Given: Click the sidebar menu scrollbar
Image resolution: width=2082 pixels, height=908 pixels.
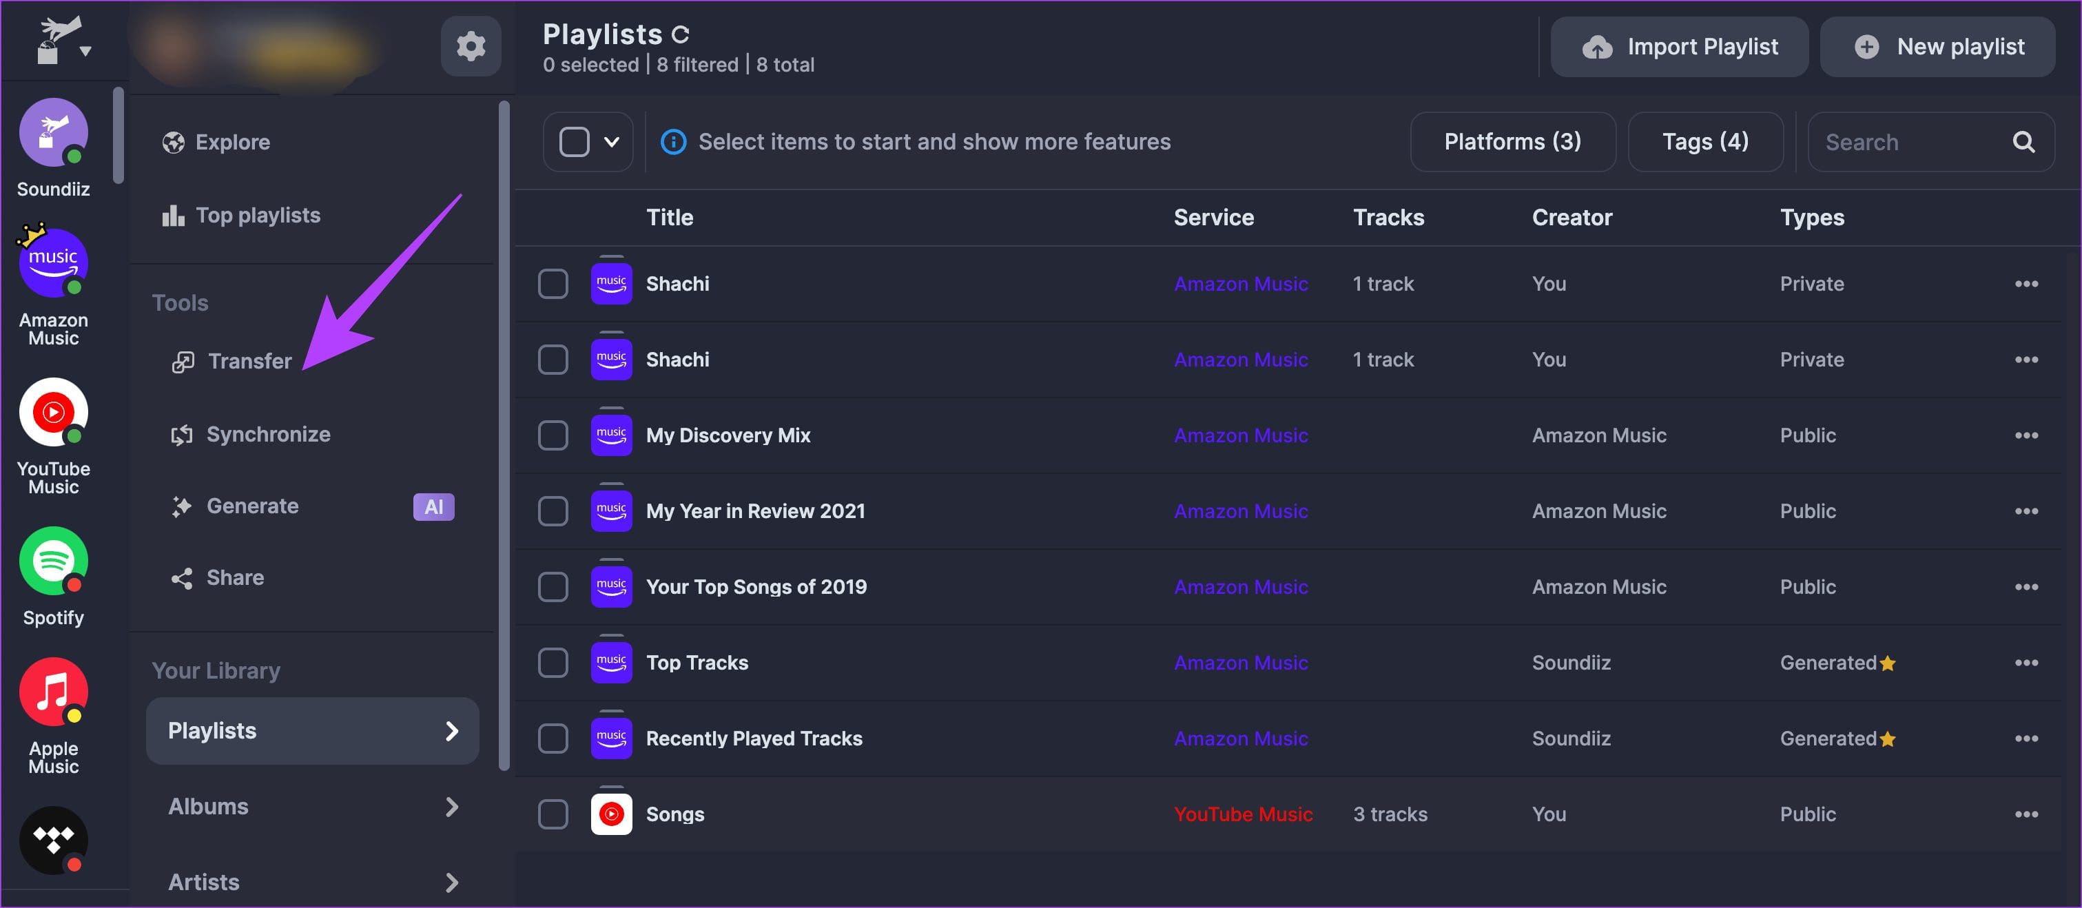Looking at the screenshot, I should coord(504,437).
